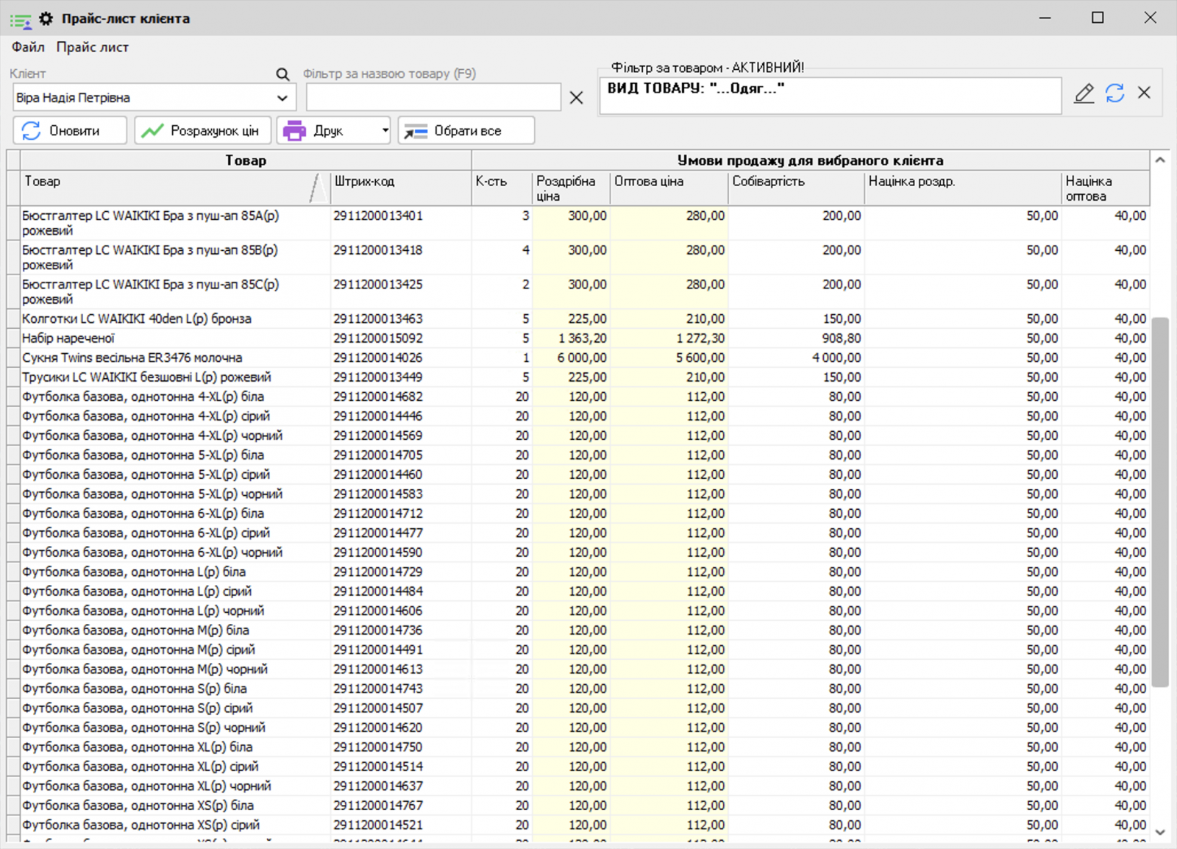Open the client selection dropdown

284,97
